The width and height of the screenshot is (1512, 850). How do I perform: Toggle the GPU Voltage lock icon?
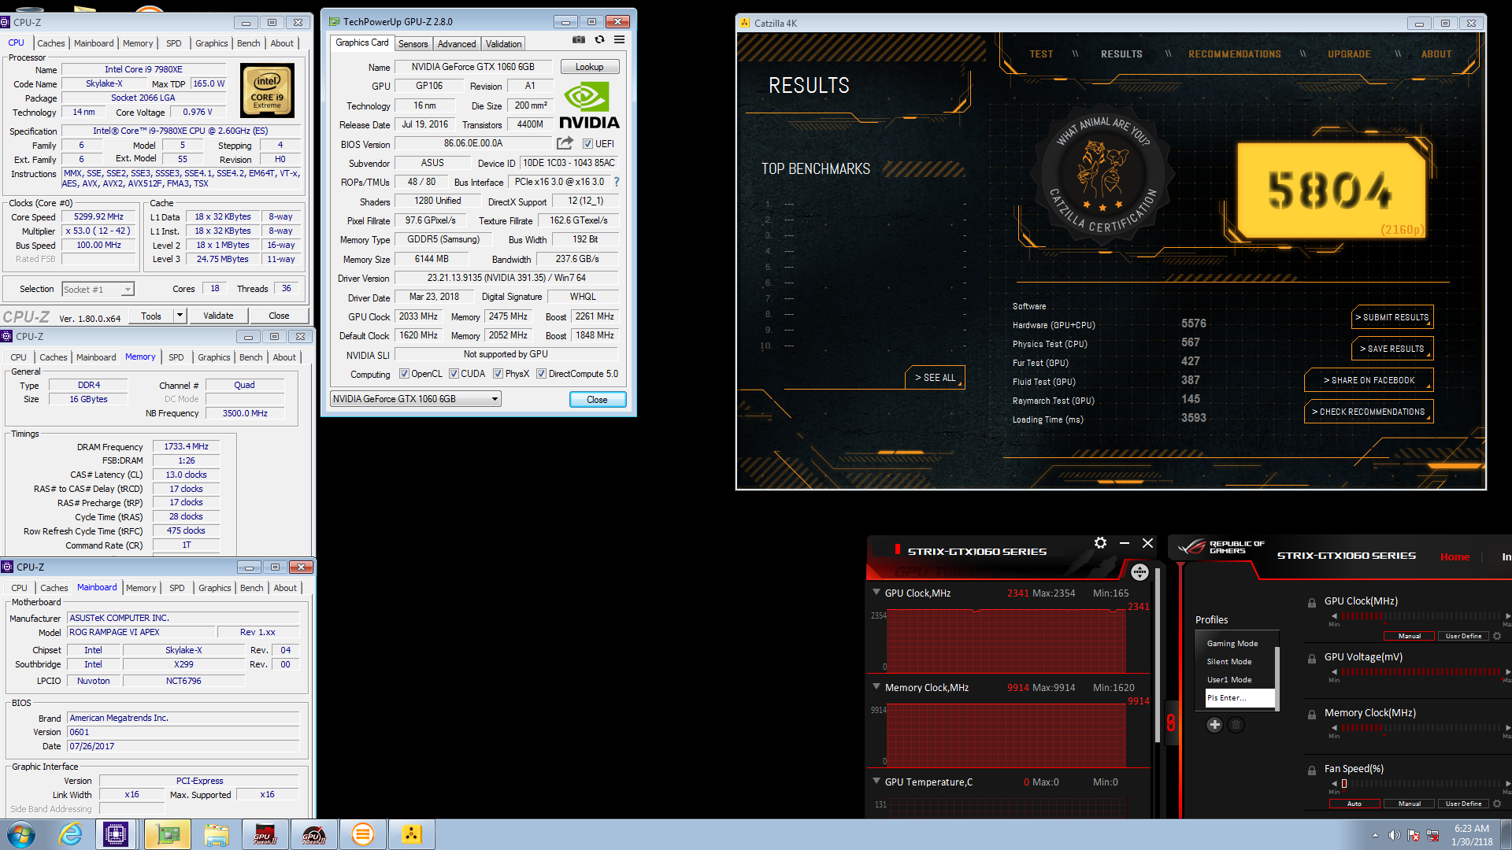(x=1312, y=659)
